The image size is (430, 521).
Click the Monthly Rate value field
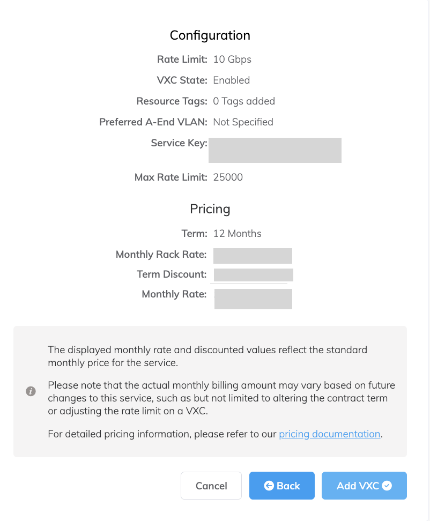click(x=253, y=299)
